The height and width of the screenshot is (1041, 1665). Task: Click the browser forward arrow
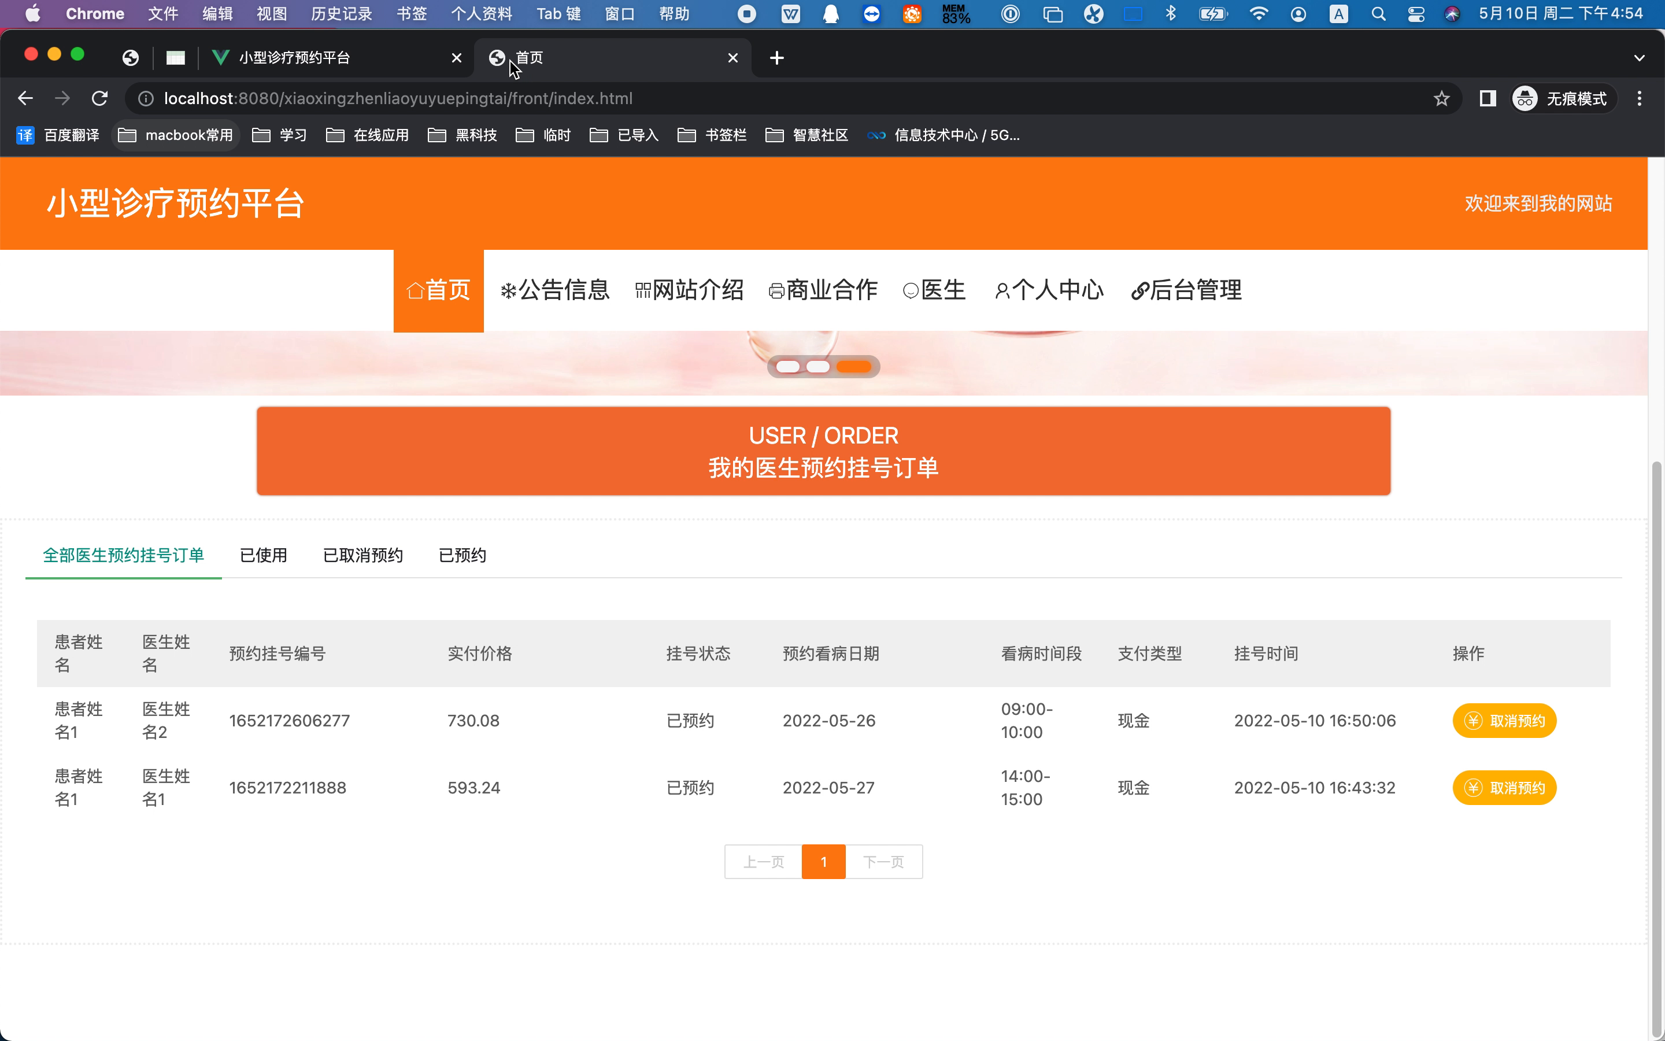coord(62,98)
